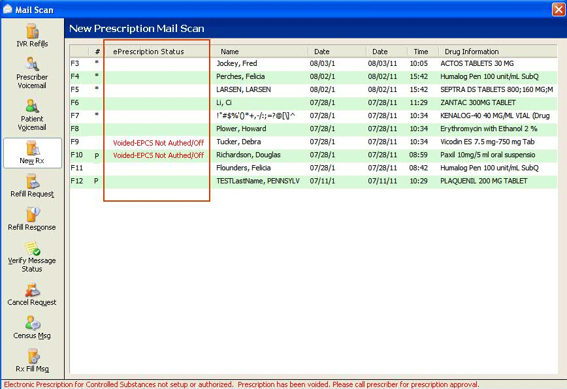Click the Drug Information column header
The height and width of the screenshot is (389, 567).
472,52
